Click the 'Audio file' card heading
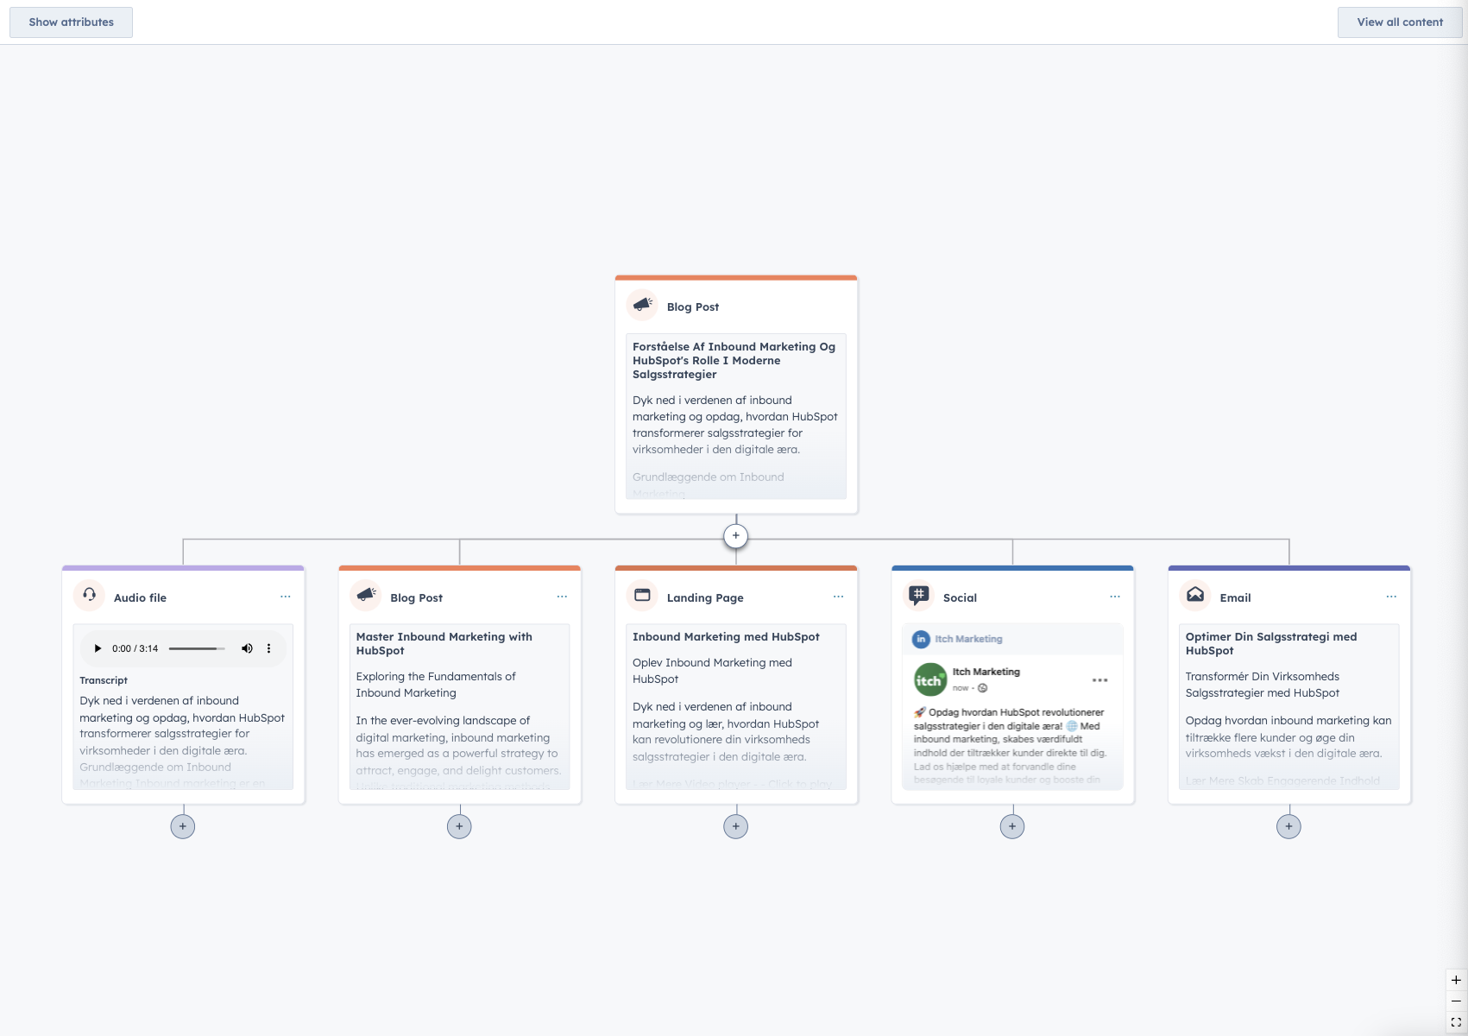Viewport: 1468px width, 1036px height. coord(140,597)
